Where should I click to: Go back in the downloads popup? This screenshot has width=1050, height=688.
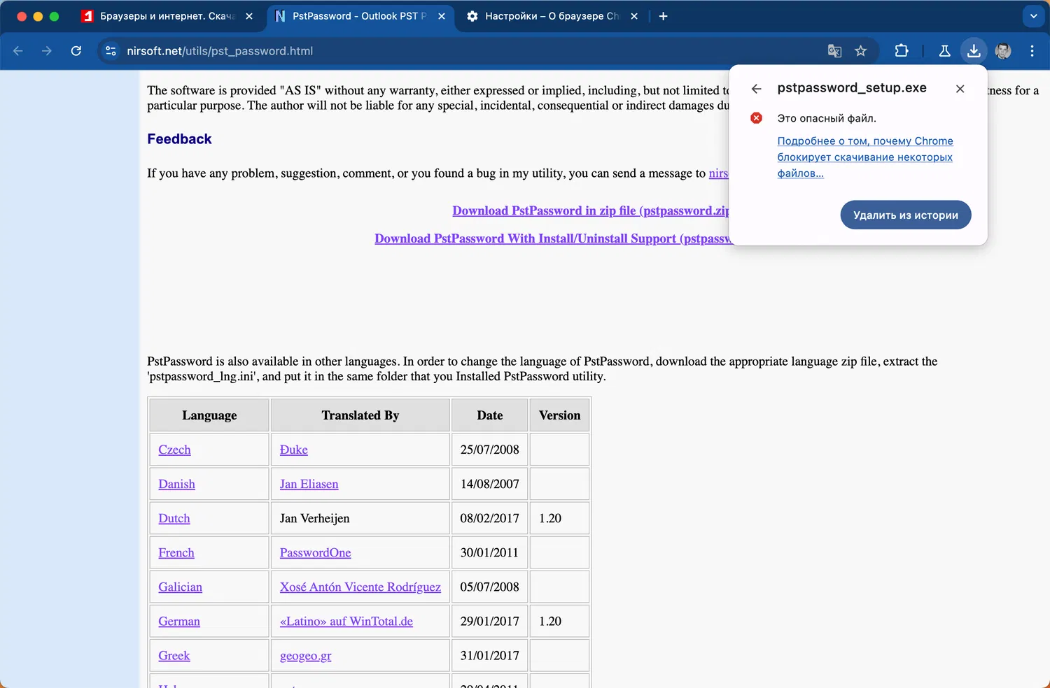756,89
